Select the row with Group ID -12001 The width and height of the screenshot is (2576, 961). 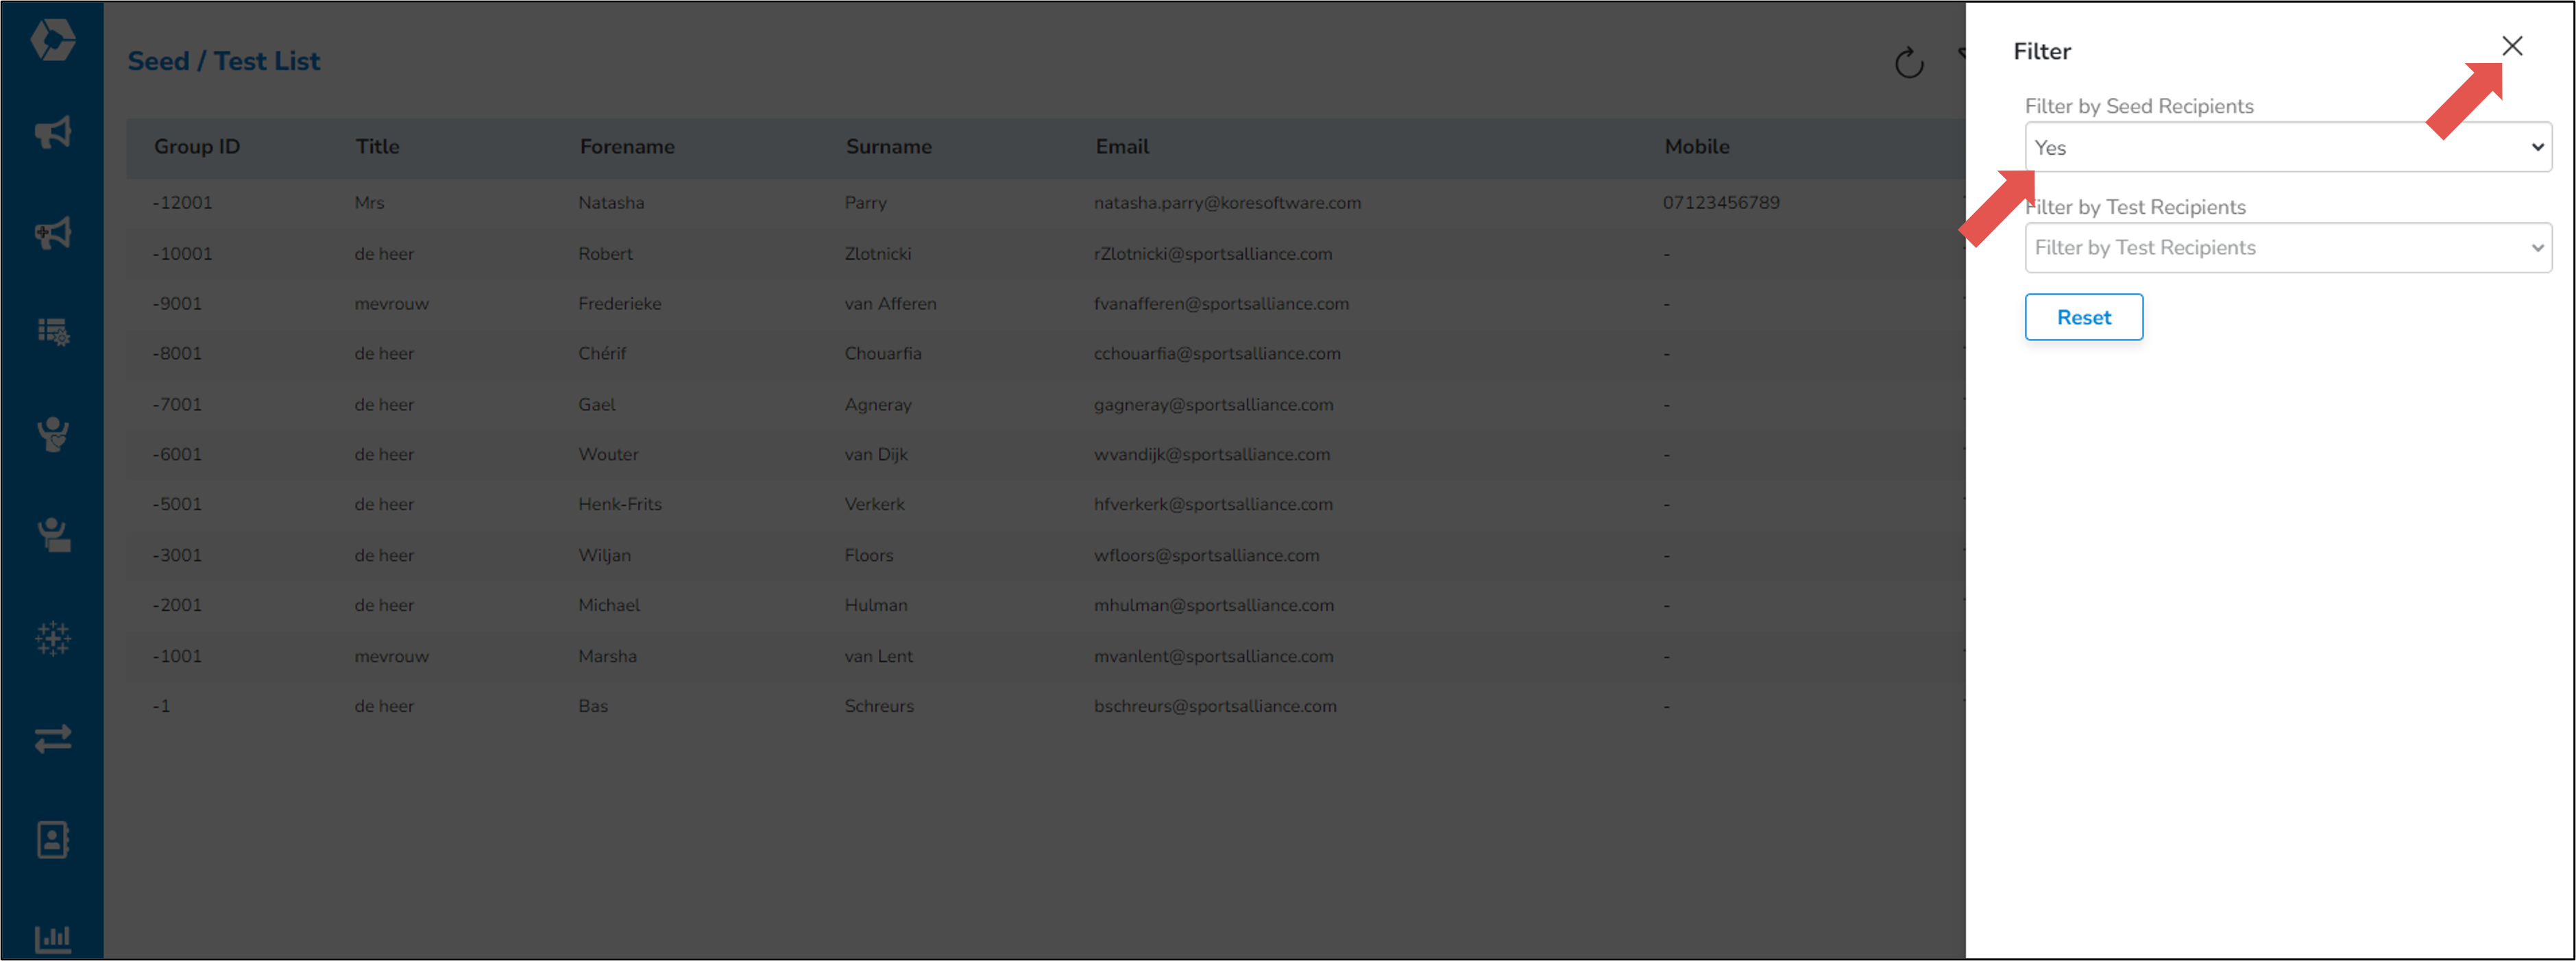(1045, 203)
